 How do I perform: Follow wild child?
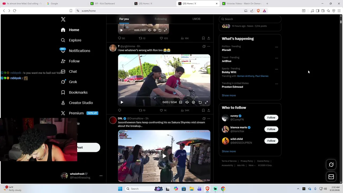pyautogui.click(x=271, y=141)
